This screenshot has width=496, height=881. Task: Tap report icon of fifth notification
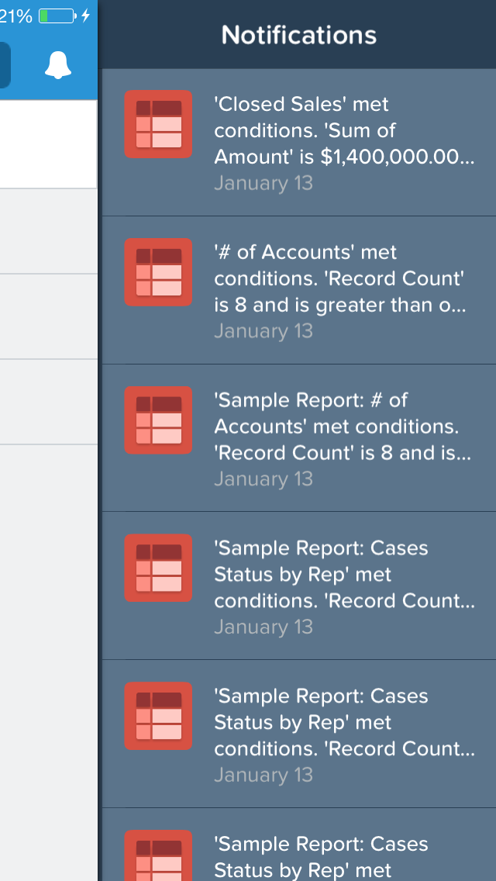click(x=158, y=716)
